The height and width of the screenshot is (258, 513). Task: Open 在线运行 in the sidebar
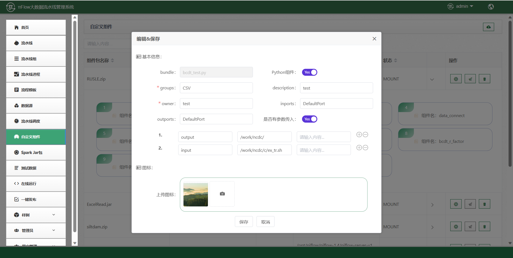36,184
